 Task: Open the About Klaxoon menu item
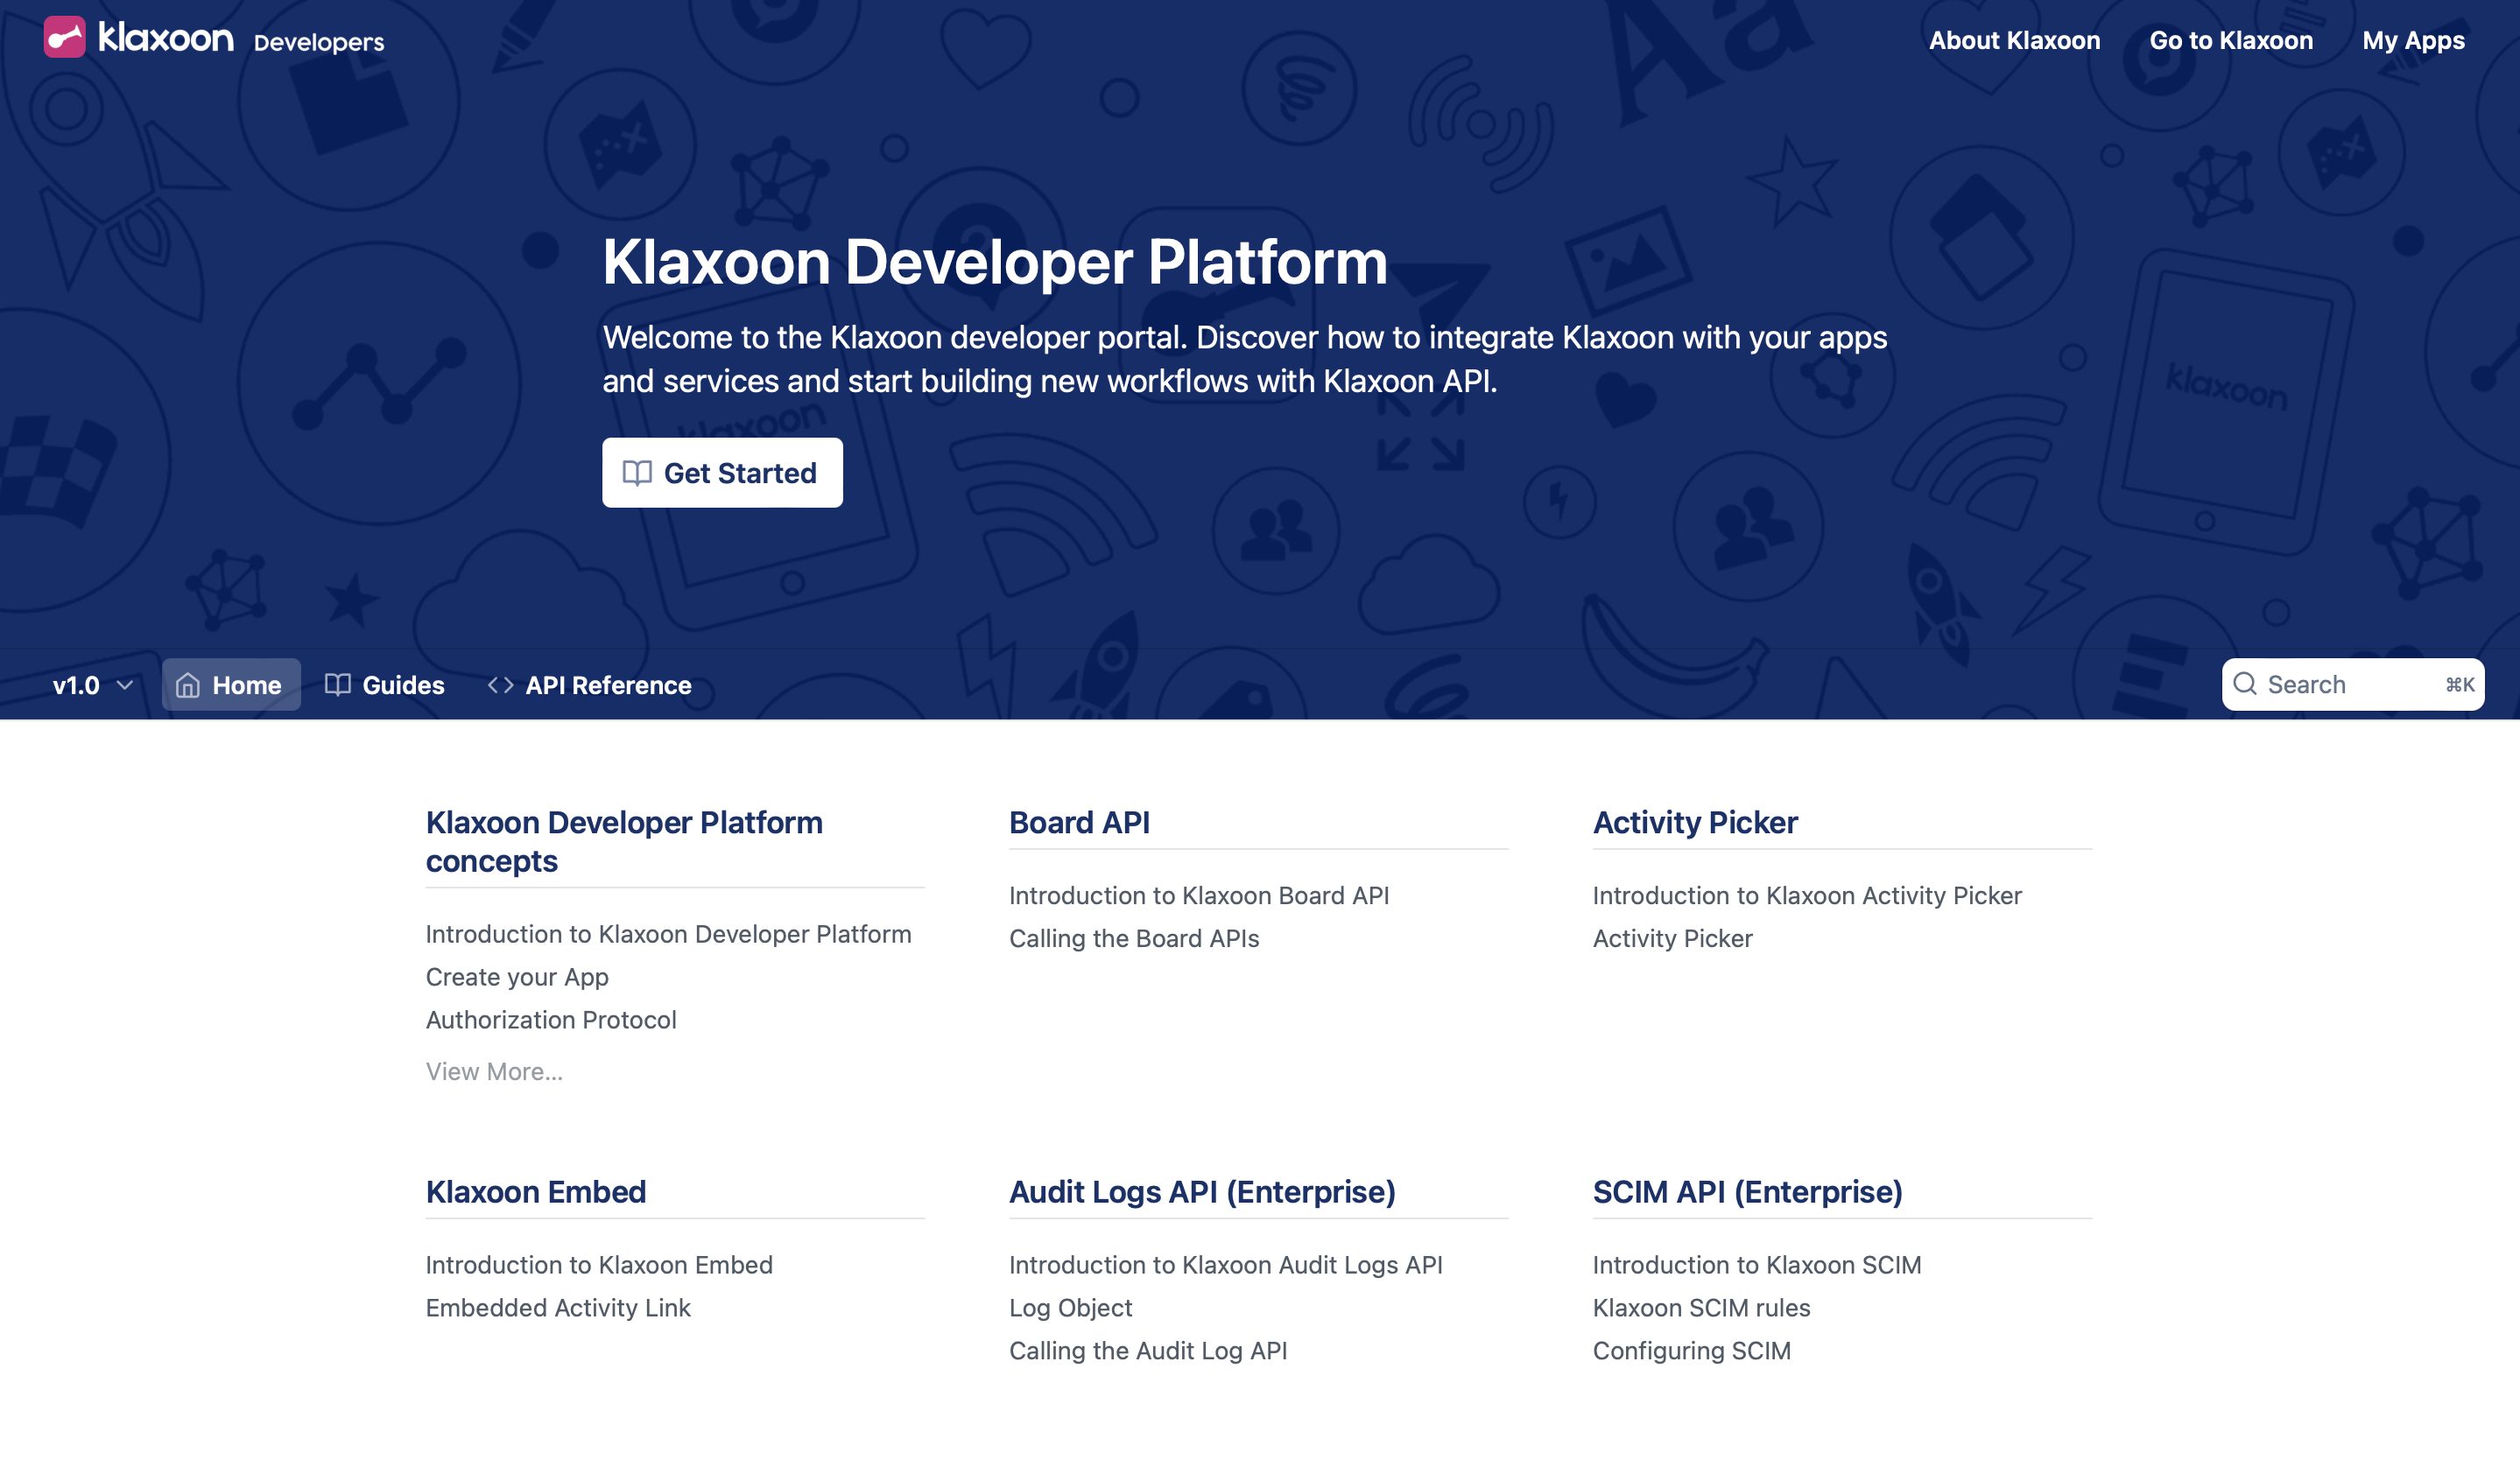[2014, 41]
